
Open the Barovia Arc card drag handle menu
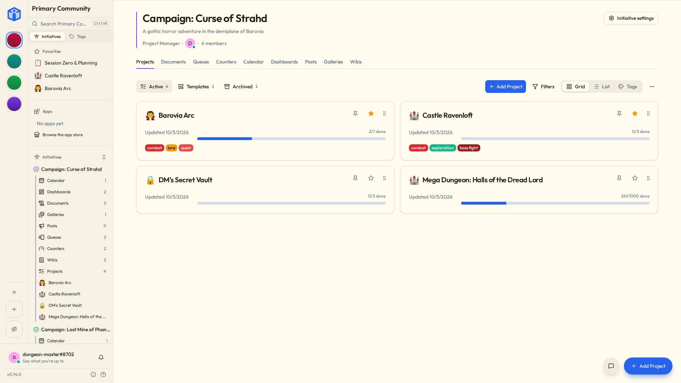click(x=384, y=113)
